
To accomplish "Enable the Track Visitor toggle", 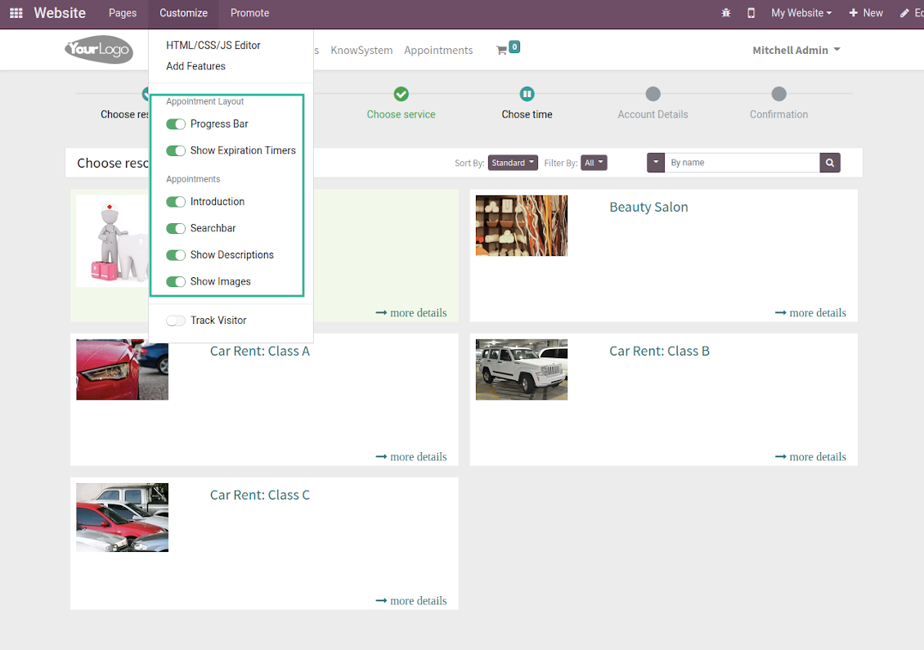I will coord(176,321).
